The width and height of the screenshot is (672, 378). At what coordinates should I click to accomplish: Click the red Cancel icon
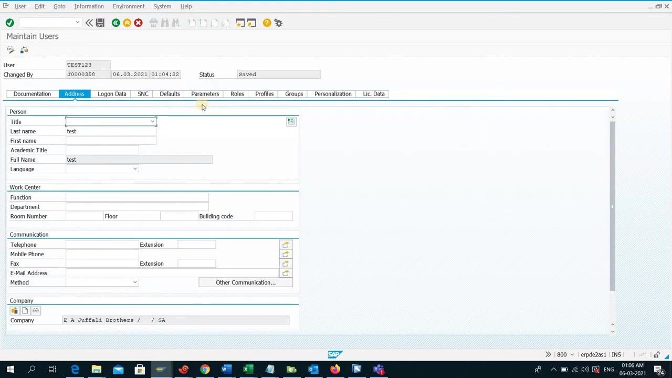click(138, 23)
